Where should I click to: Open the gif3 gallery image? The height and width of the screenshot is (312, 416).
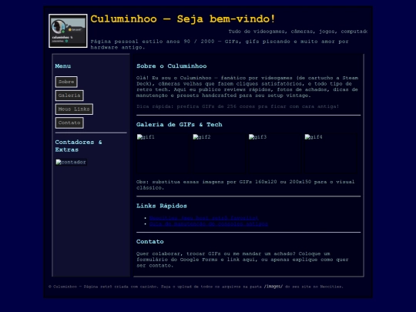(274, 153)
